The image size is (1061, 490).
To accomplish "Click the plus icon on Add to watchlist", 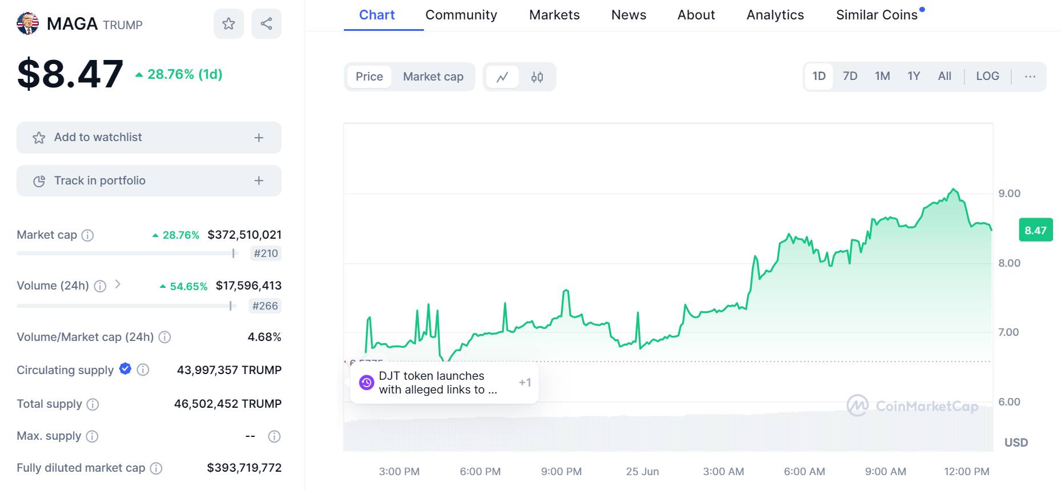I will 259,138.
